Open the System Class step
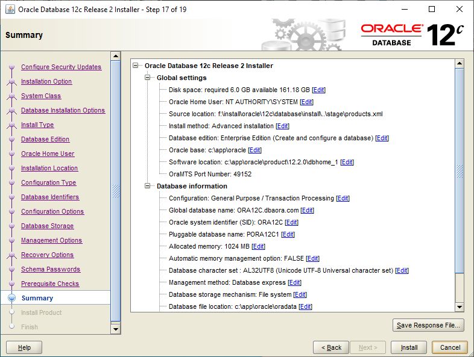This screenshot has width=474, height=357. pyautogui.click(x=41, y=96)
